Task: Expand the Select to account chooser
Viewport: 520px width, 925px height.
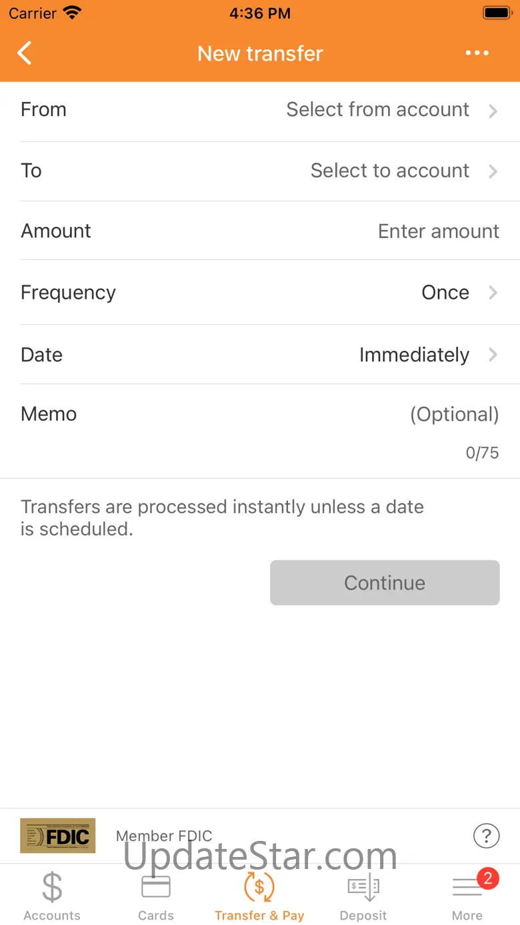Action: point(403,171)
